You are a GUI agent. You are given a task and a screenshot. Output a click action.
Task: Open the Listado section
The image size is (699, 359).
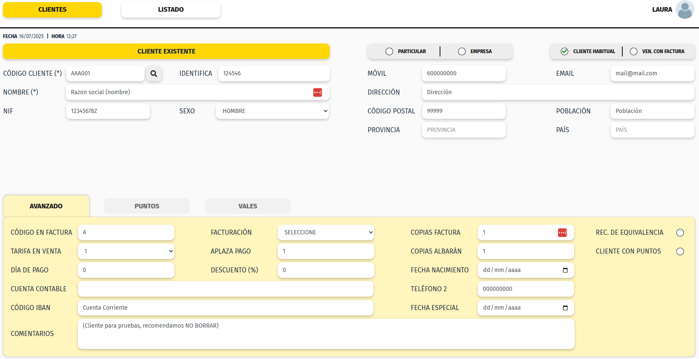(x=171, y=10)
